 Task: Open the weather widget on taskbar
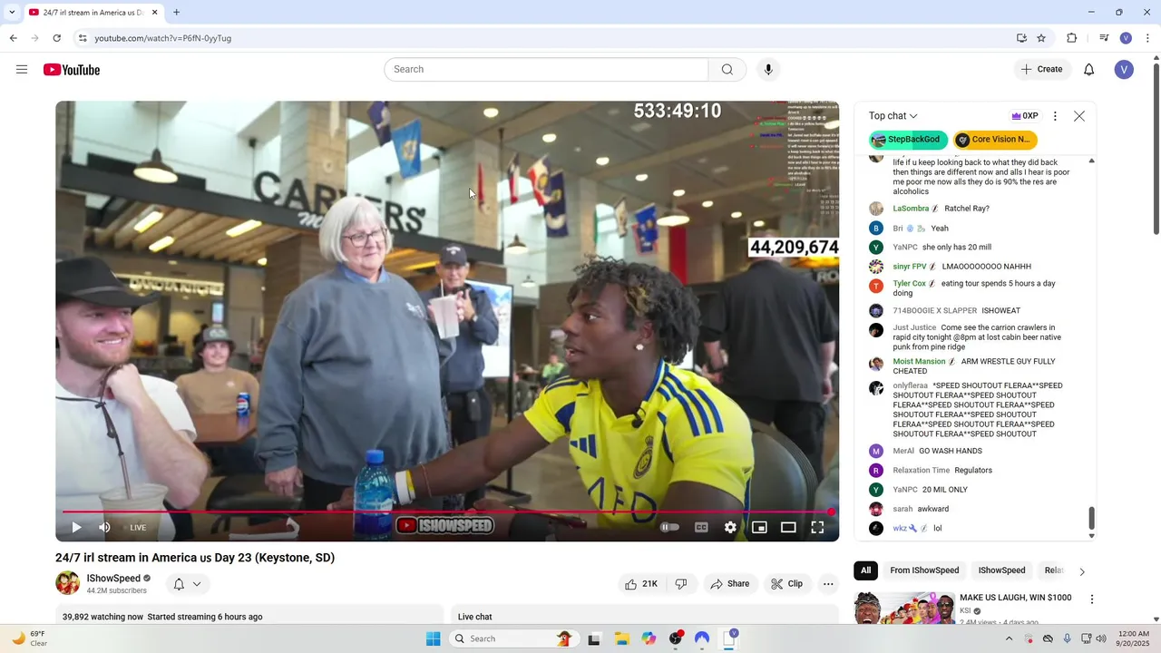[29, 638]
